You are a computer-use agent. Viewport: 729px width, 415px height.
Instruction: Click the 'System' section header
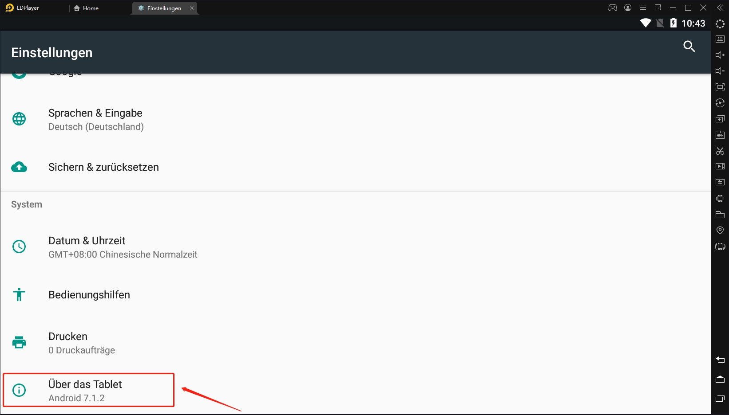pos(27,204)
